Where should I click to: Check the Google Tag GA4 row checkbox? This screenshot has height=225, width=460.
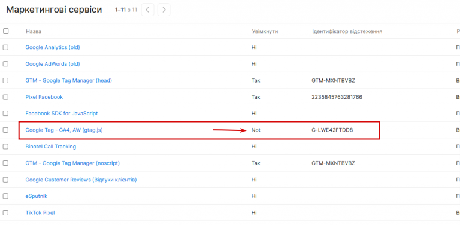[6, 130]
